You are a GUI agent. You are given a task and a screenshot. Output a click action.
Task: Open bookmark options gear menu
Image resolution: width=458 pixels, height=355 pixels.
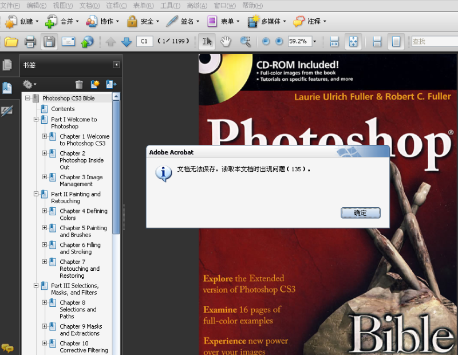30,84
